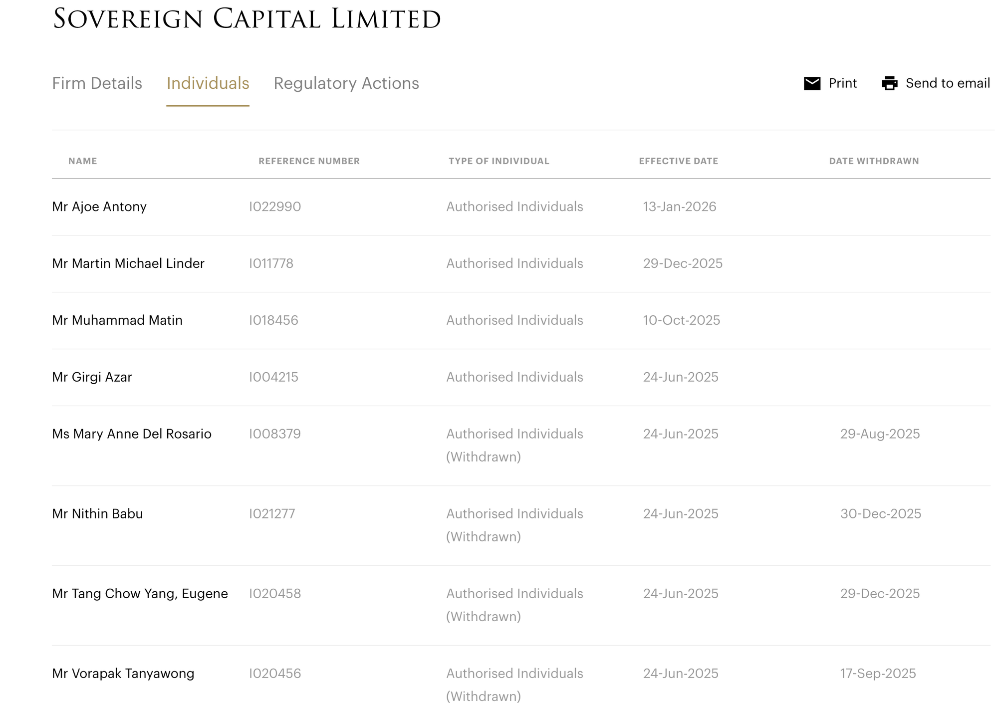Click the Reference Number column header
This screenshot has height=703, width=998.
coord(309,161)
